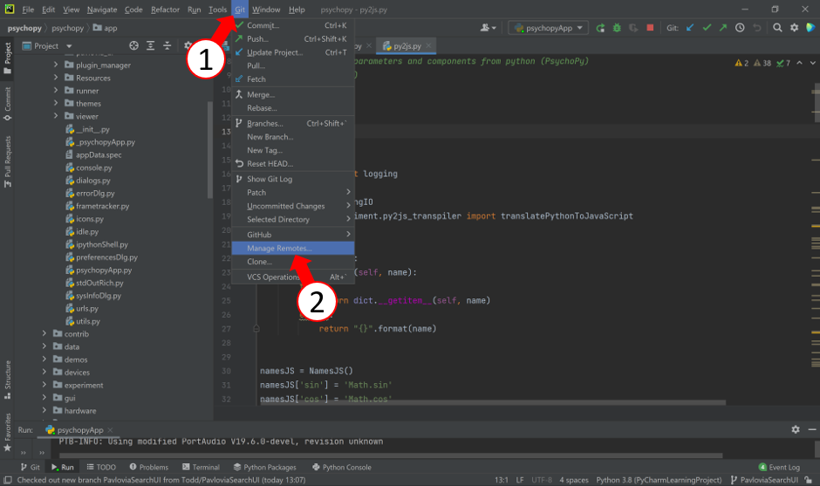
Task: Click Collapse All icon in Project panel
Action: coord(167,46)
